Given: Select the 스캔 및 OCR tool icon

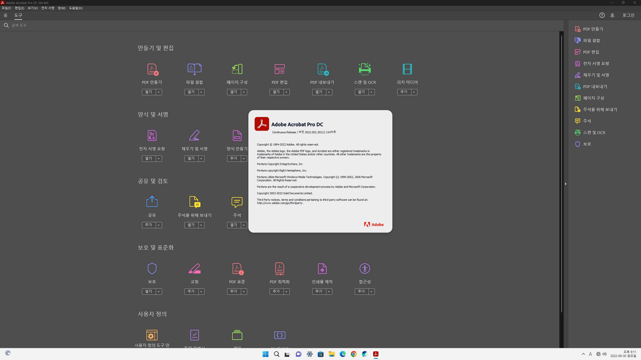Looking at the screenshot, I should [365, 69].
